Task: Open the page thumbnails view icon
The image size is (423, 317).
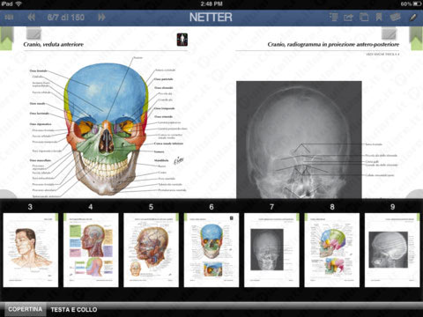Action: point(364,18)
